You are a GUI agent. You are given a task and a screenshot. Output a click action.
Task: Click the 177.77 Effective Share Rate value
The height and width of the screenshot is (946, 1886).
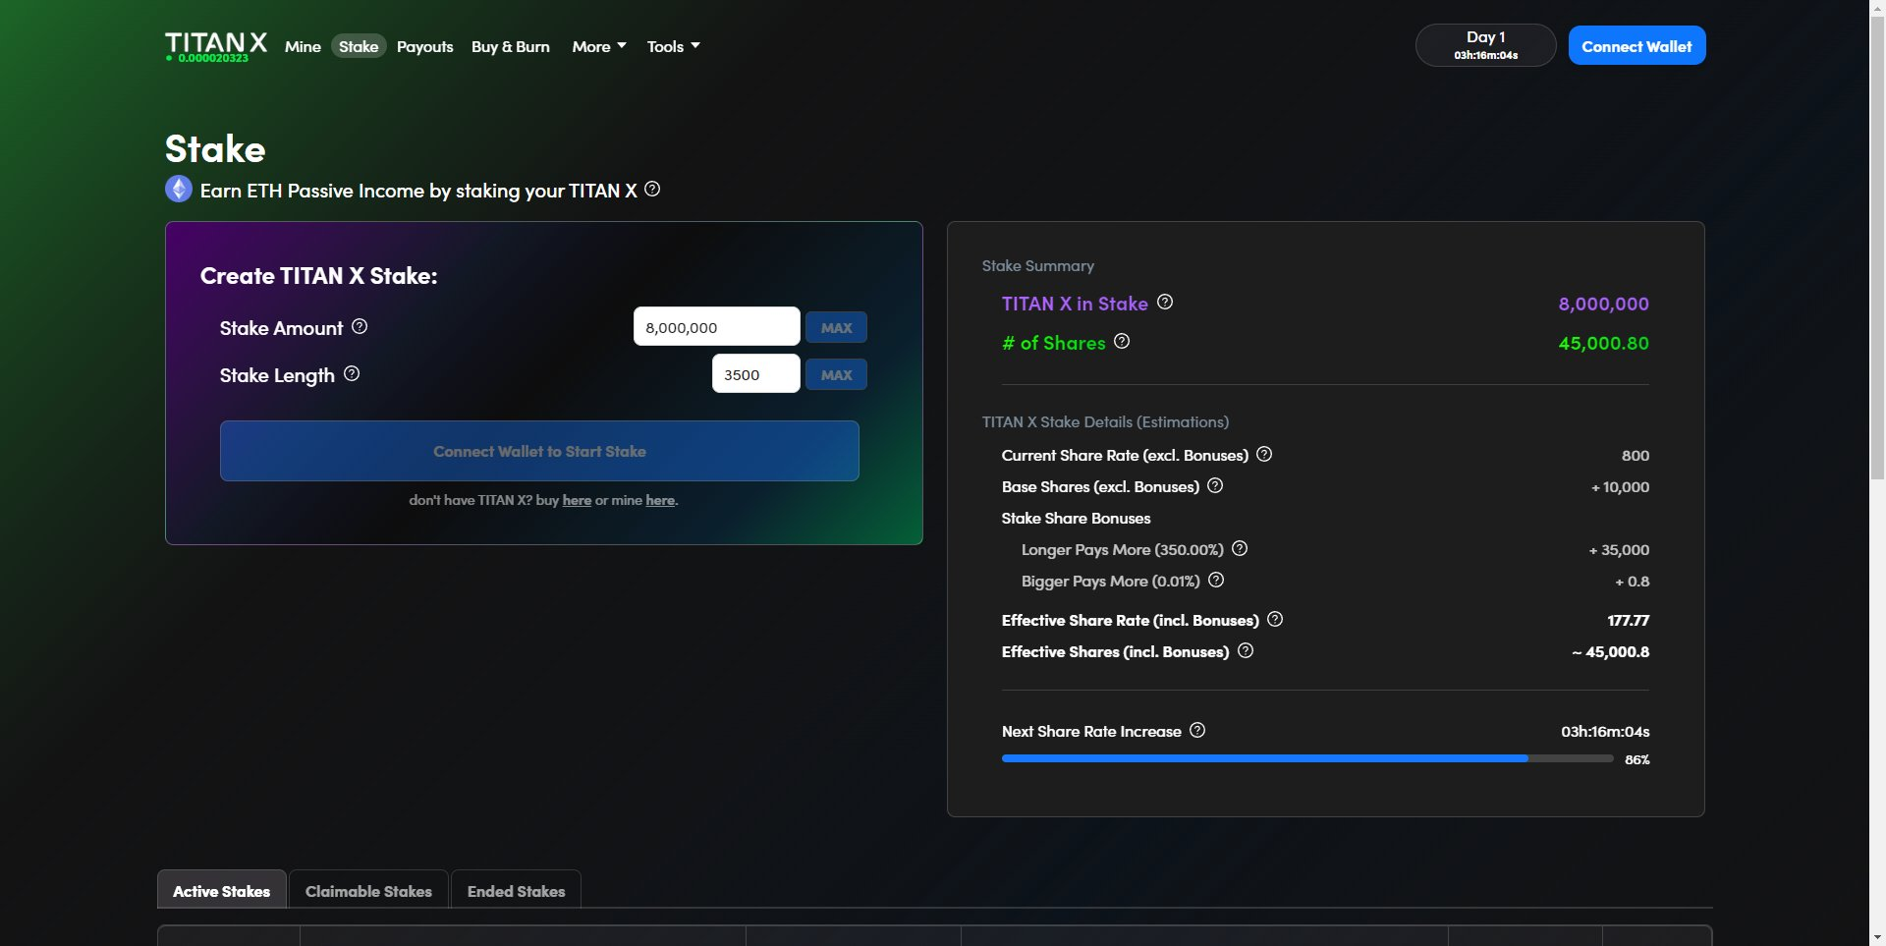1628,620
